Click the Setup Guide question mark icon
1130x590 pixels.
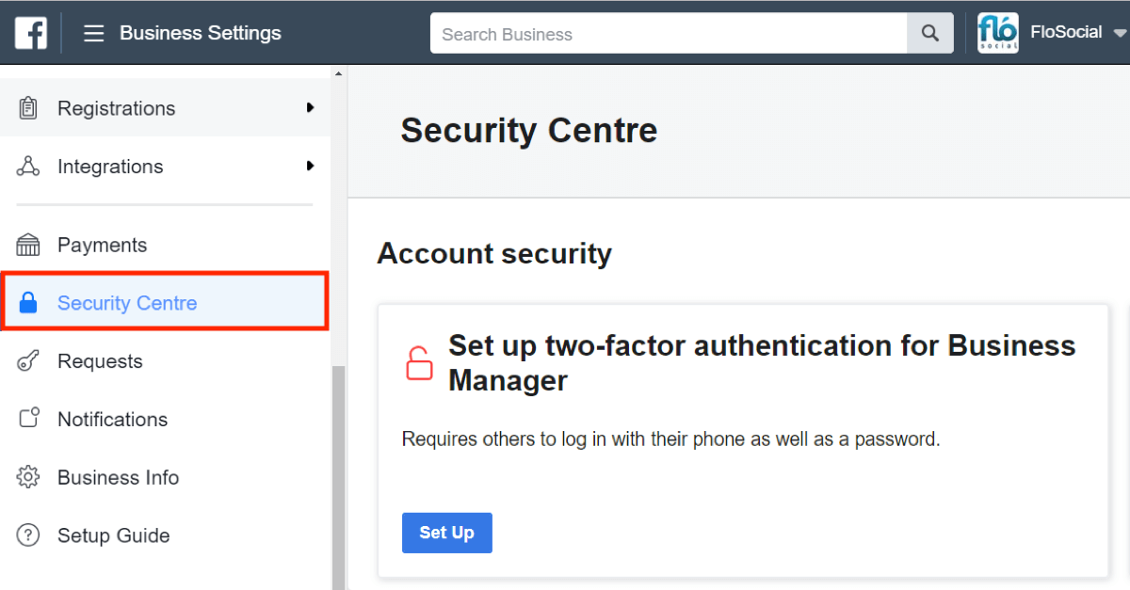pos(28,535)
